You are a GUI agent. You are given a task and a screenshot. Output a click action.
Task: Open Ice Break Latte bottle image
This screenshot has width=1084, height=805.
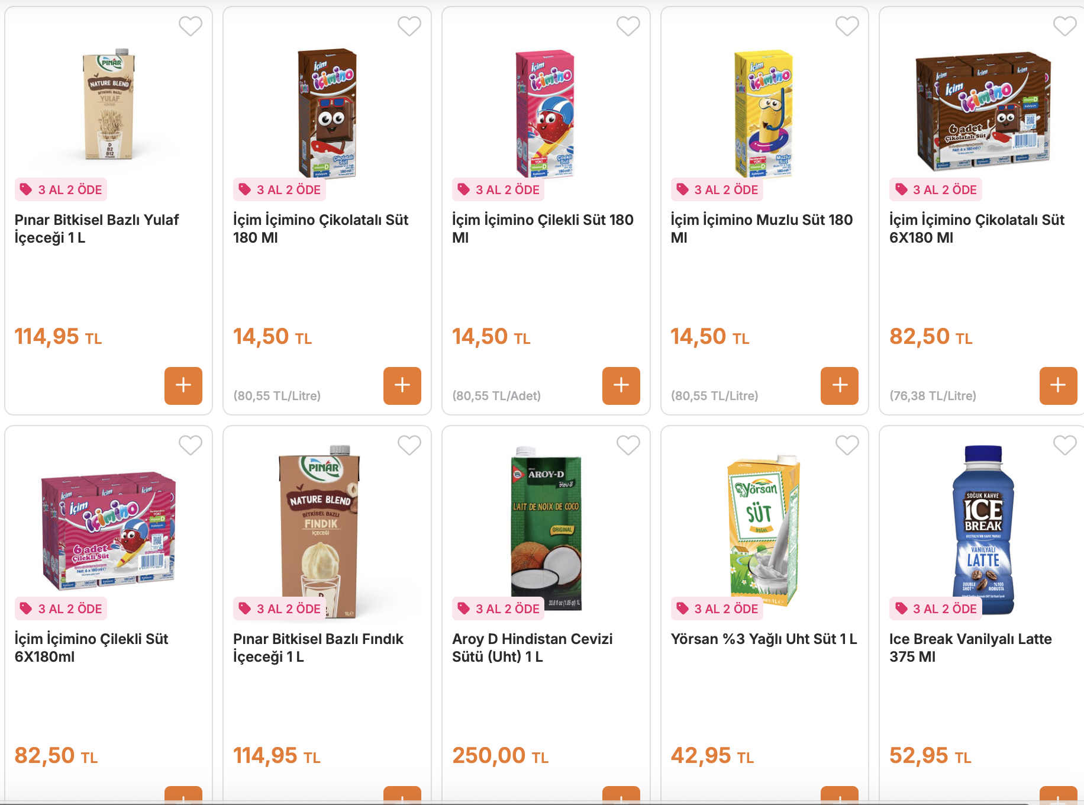(983, 529)
